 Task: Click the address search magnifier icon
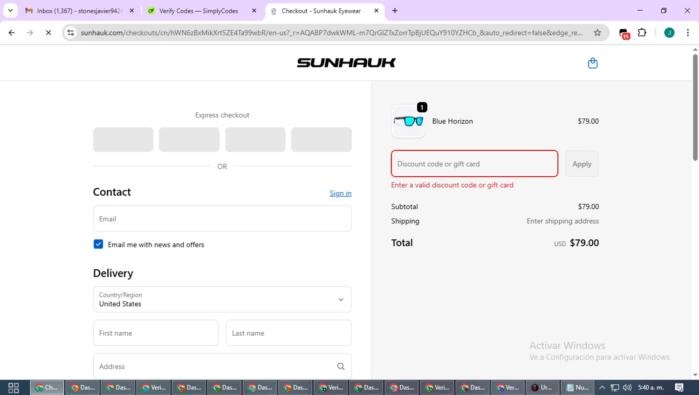[341, 367]
